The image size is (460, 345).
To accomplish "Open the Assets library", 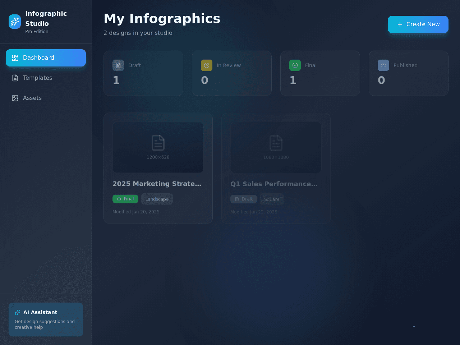I will coord(46,98).
